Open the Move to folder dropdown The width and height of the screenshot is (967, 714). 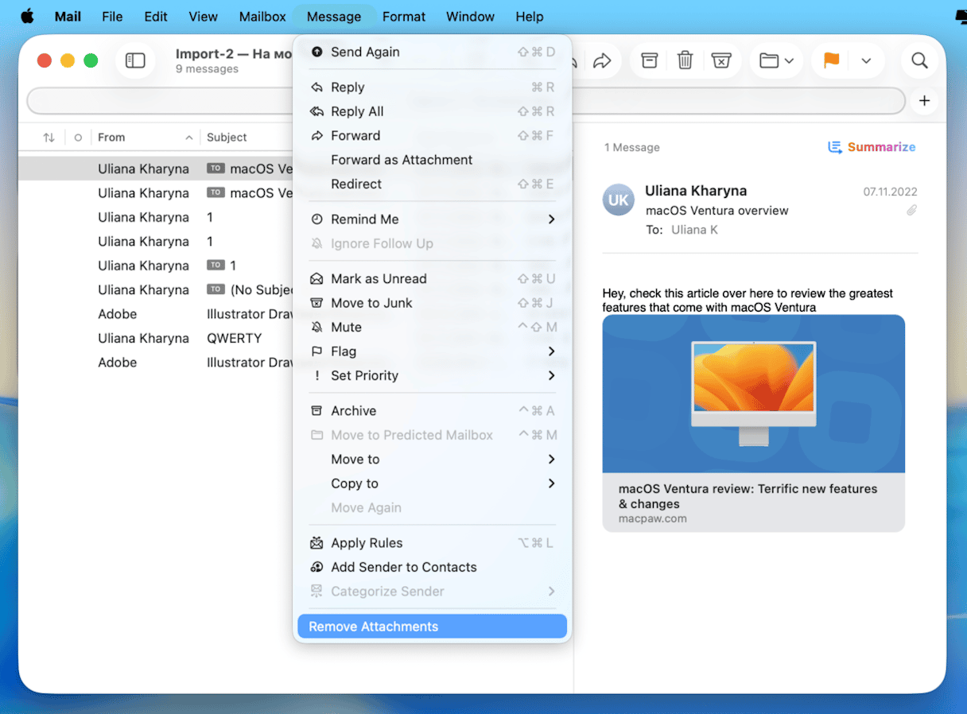pyautogui.click(x=776, y=60)
